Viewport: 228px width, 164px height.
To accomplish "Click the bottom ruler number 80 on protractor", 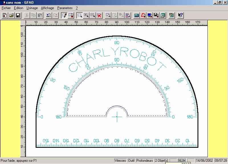I will (117, 141).
